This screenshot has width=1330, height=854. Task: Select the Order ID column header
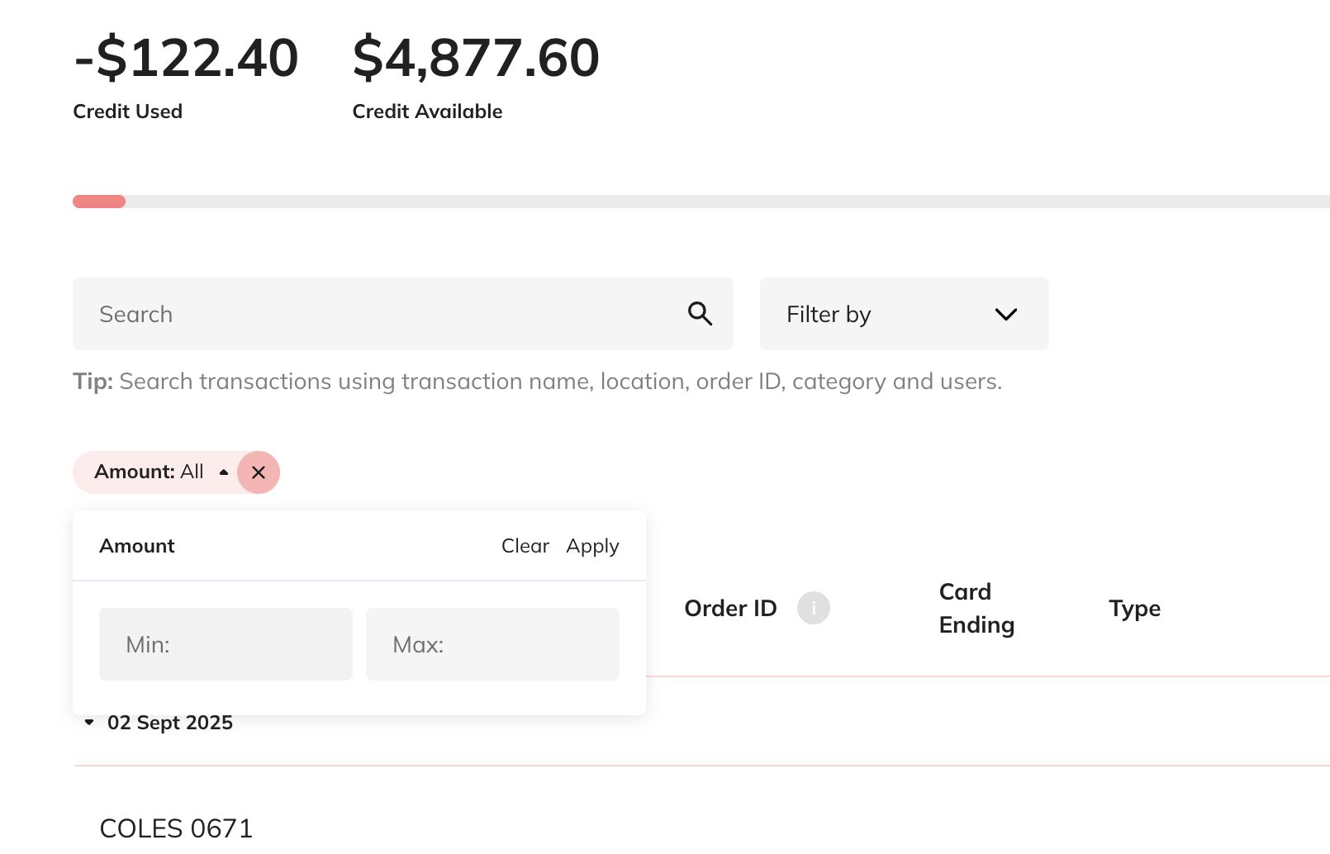[x=731, y=609]
